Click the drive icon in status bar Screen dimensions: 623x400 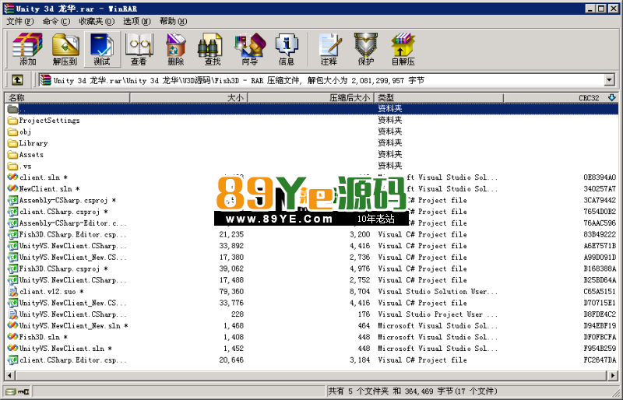pos(12,391)
